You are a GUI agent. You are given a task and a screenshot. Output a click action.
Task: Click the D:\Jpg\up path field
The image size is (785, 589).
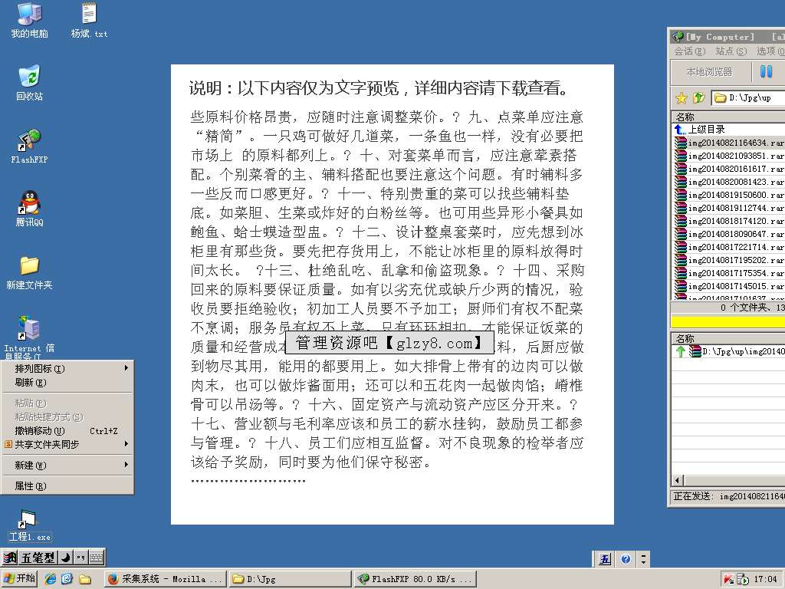coord(748,97)
